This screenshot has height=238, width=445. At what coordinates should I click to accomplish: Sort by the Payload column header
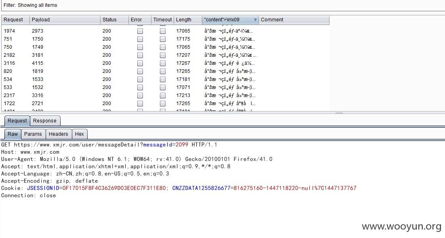(65, 20)
